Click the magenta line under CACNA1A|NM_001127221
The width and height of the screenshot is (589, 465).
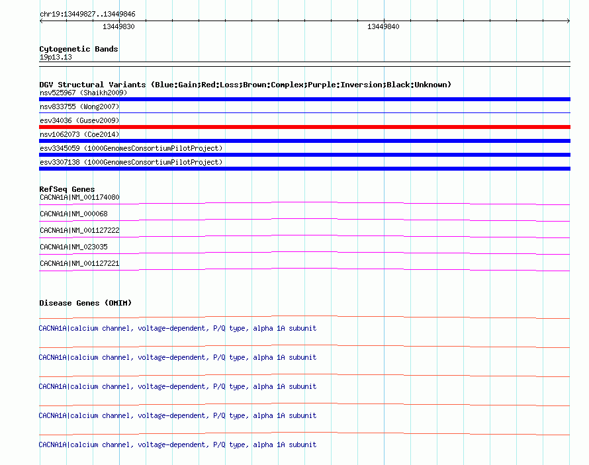click(x=304, y=269)
